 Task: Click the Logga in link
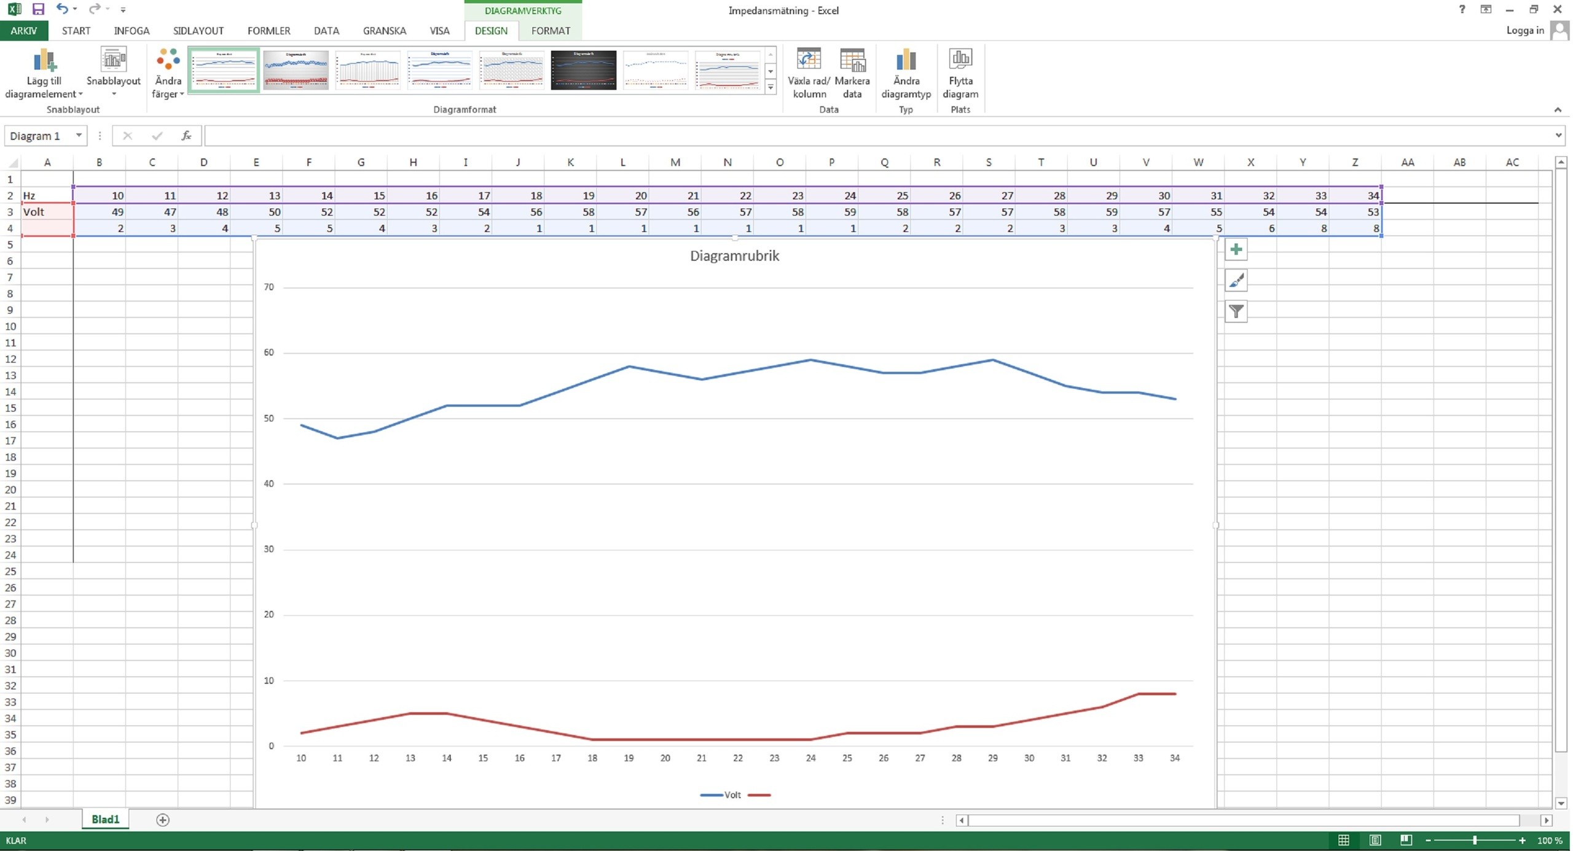(1524, 30)
